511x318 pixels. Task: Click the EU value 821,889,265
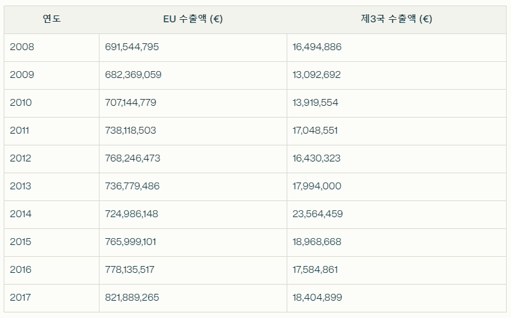coord(132,298)
